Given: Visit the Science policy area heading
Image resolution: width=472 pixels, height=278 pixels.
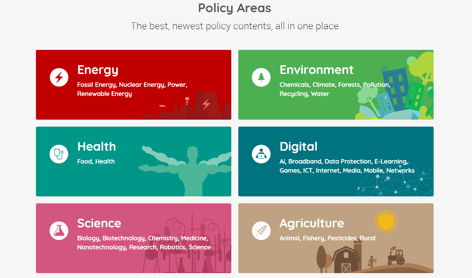Looking at the screenshot, I should click(99, 223).
